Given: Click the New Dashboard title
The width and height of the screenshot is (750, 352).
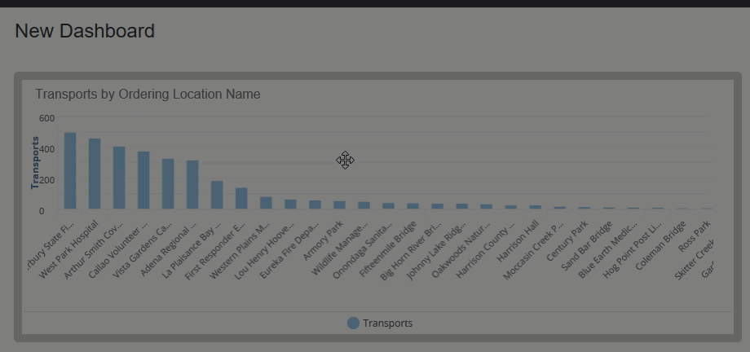Looking at the screenshot, I should pyautogui.click(x=85, y=31).
